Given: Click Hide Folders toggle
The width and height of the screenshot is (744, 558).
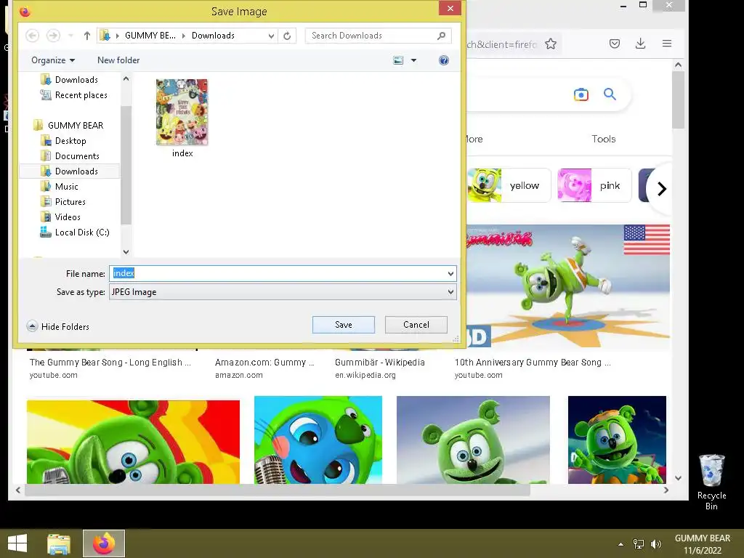Looking at the screenshot, I should coord(58,326).
